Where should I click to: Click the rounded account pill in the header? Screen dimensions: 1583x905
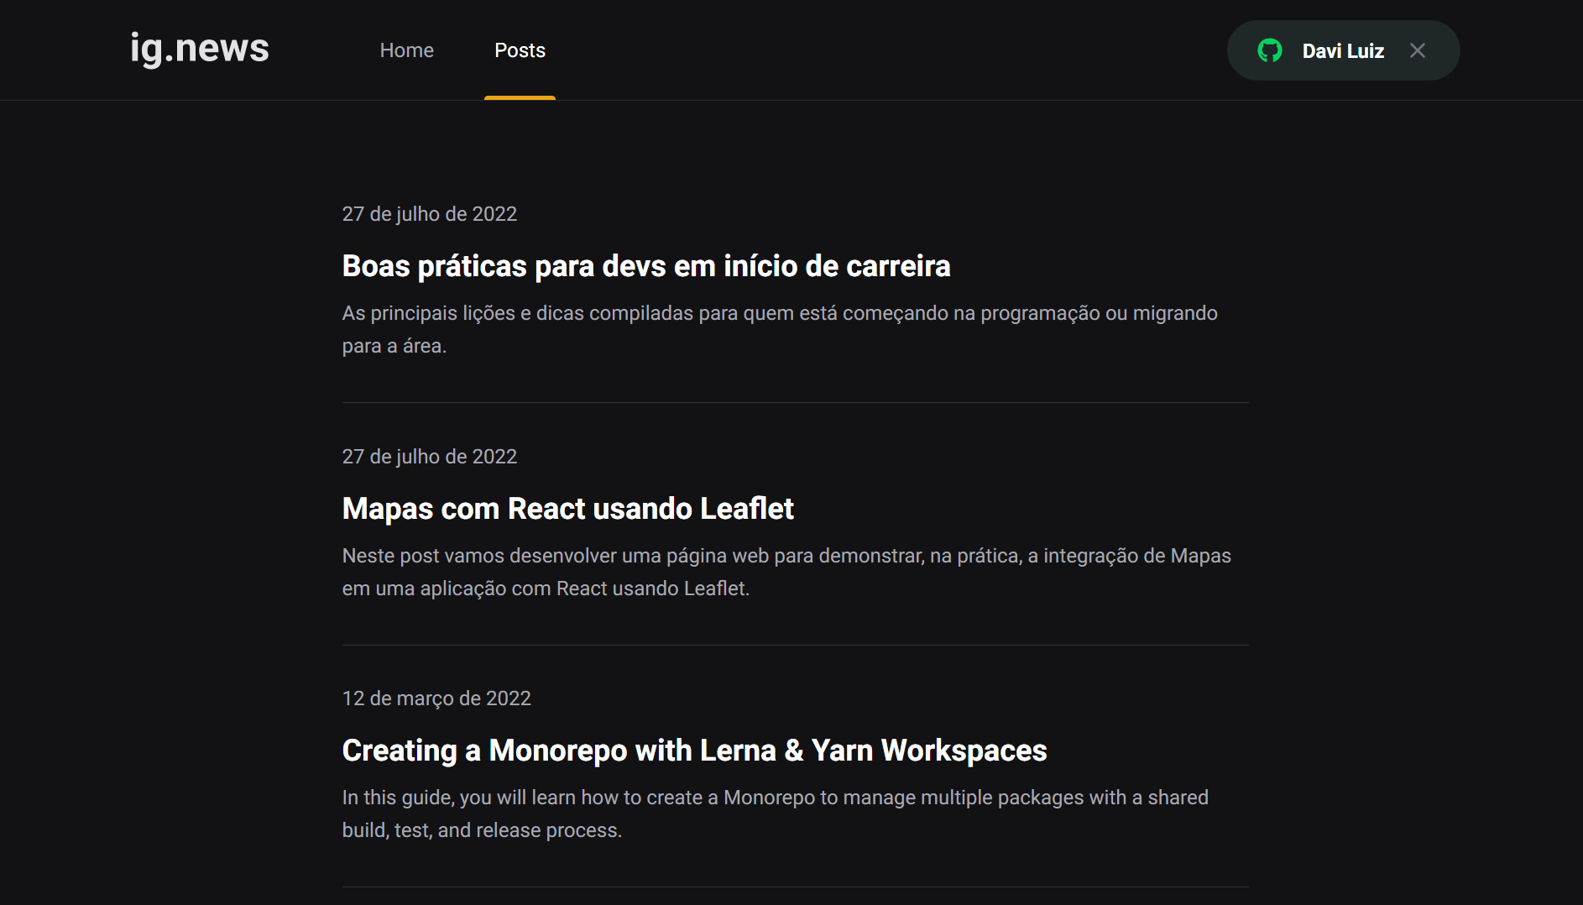click(x=1342, y=50)
